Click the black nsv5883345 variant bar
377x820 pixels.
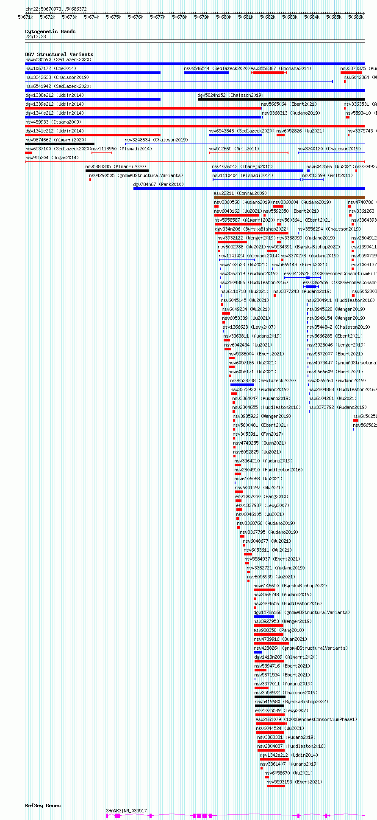(x=117, y=171)
